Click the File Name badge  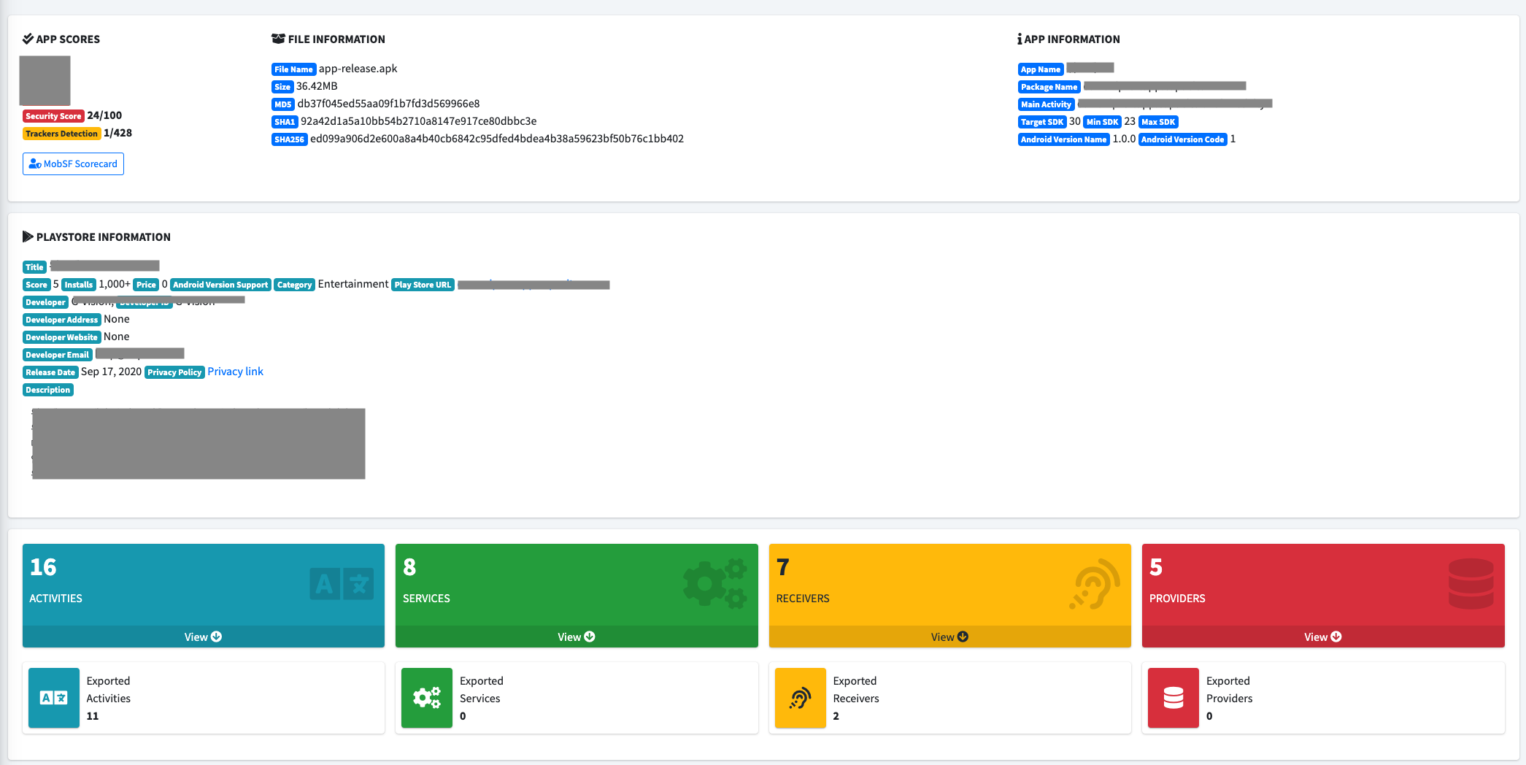(293, 69)
